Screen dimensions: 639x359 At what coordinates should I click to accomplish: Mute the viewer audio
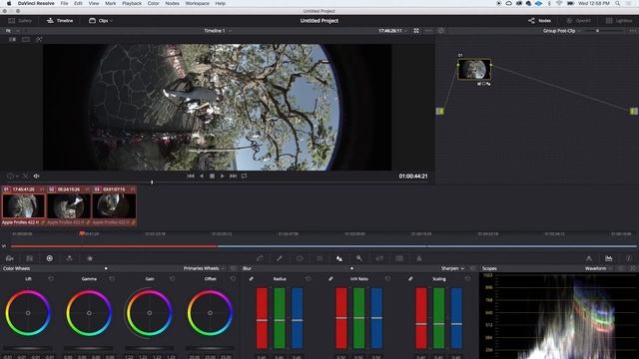click(36, 176)
